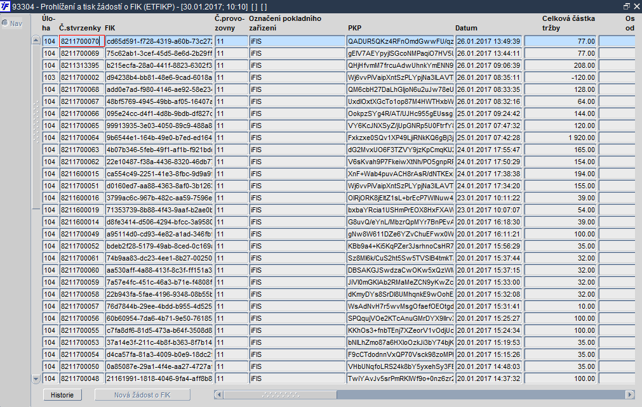Click FIK starting with 095e24cc
The height and width of the screenshot is (407, 642).
[x=159, y=113]
